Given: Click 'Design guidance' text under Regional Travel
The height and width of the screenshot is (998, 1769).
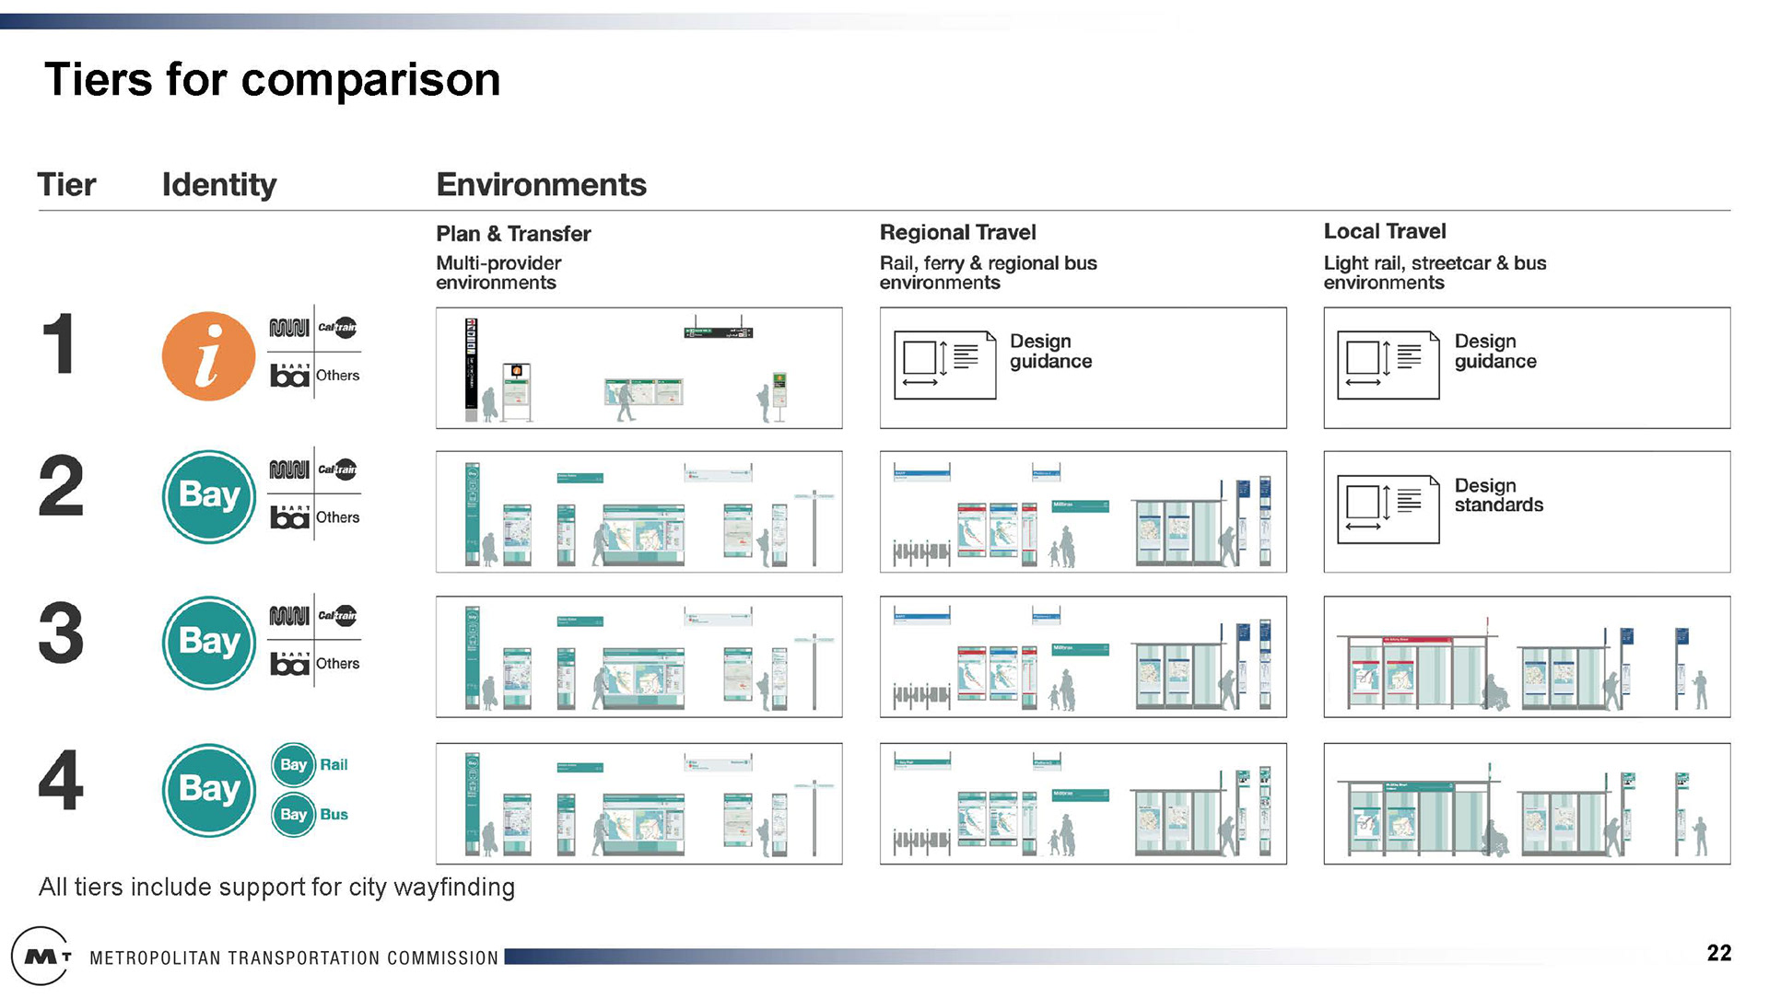Looking at the screenshot, I should pyautogui.click(x=1050, y=352).
